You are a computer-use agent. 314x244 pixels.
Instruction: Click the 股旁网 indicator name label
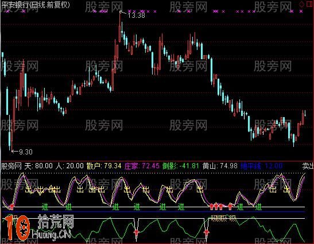point(11,166)
